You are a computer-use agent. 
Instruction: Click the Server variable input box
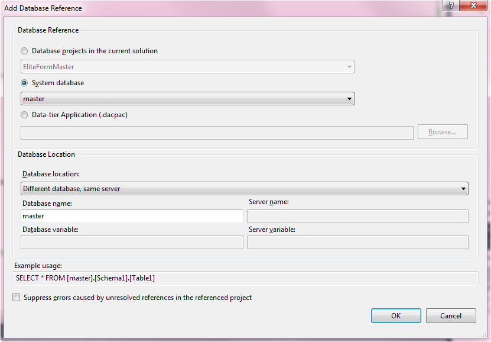[x=357, y=243]
